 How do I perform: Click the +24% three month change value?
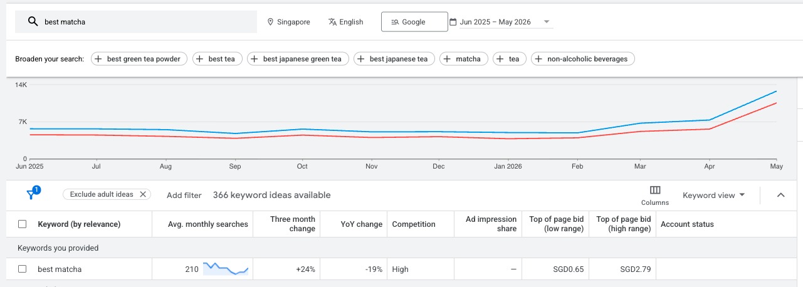[x=305, y=269]
